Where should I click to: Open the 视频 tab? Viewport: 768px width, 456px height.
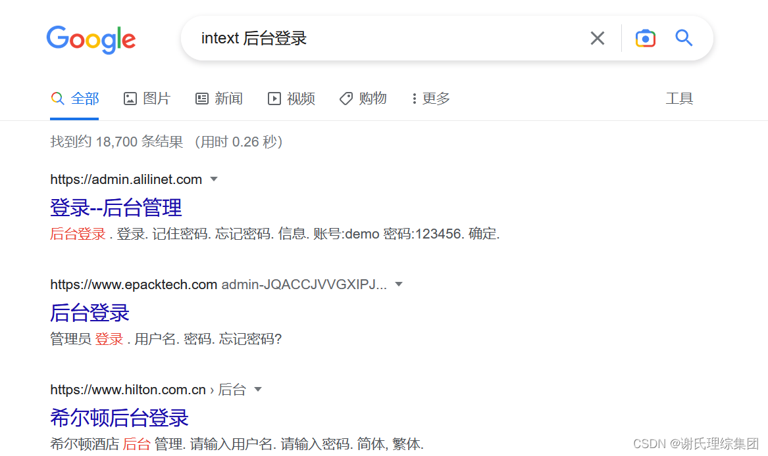click(291, 99)
